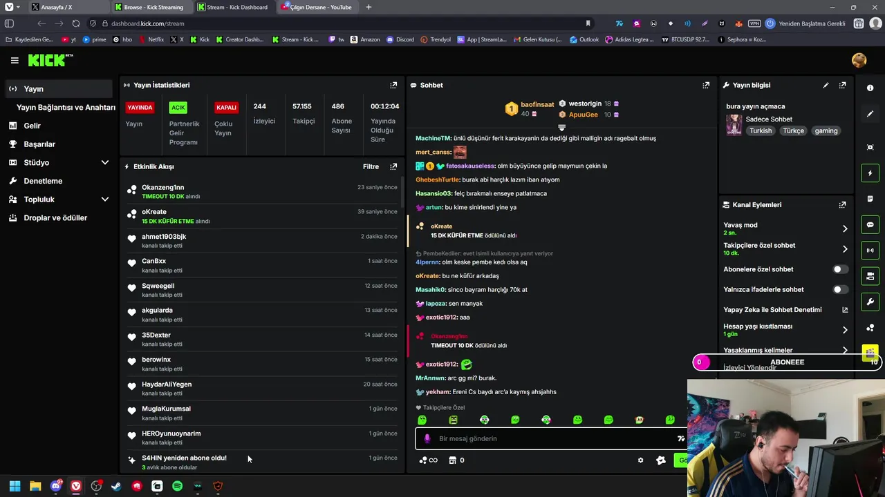Click the shop icon below chat
Screen dimensions: 885x497
[452, 460]
